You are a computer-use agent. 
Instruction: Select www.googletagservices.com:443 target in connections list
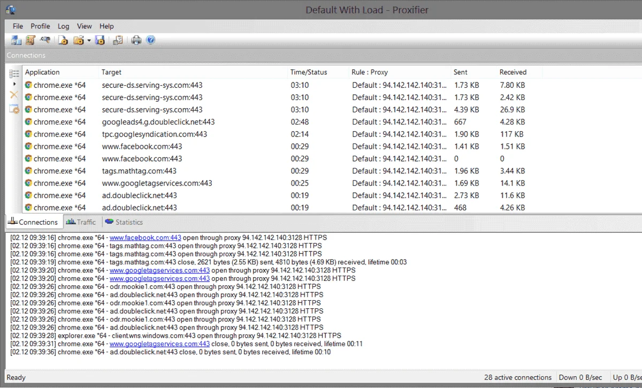coord(157,184)
